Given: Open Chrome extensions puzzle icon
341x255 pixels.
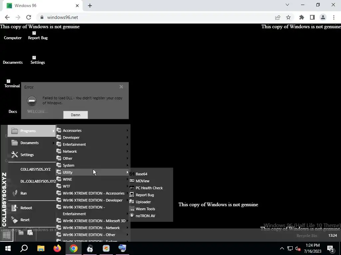Looking at the screenshot, I should (x=302, y=17).
